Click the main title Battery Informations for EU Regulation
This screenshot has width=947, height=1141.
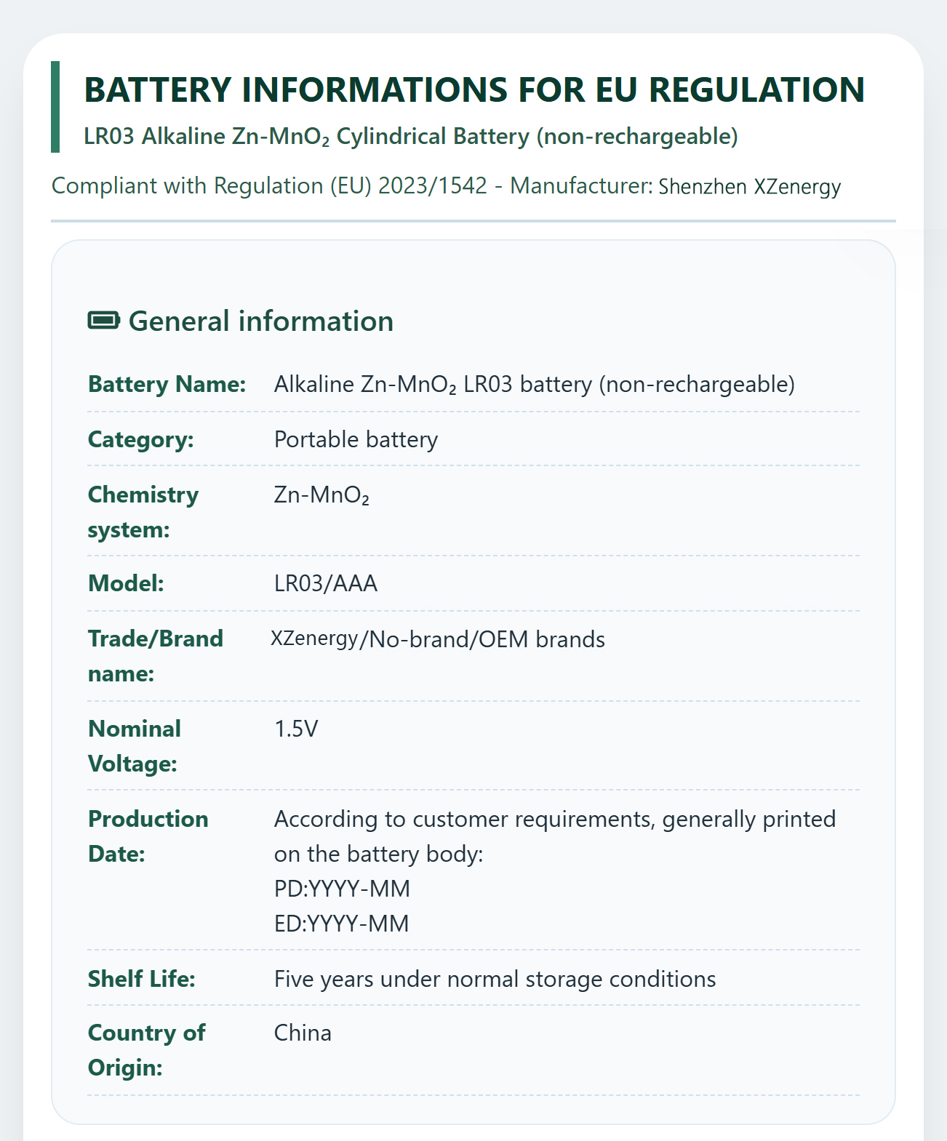pyautogui.click(x=474, y=89)
